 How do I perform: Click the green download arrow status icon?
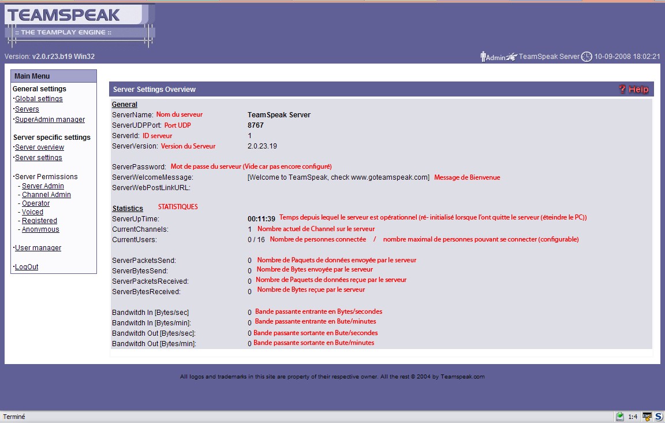(619, 417)
